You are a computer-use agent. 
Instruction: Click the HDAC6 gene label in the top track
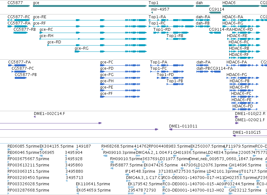coord(229,3)
